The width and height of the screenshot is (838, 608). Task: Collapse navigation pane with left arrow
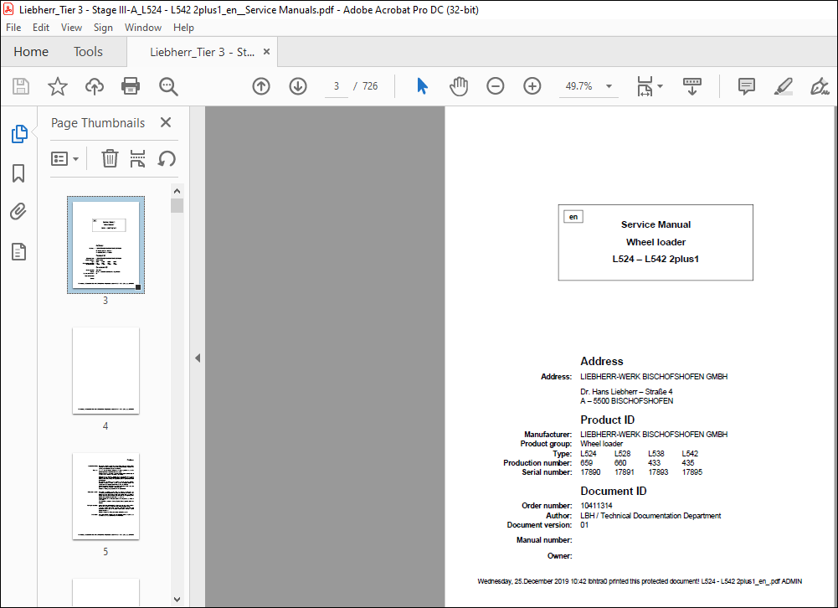coord(198,358)
